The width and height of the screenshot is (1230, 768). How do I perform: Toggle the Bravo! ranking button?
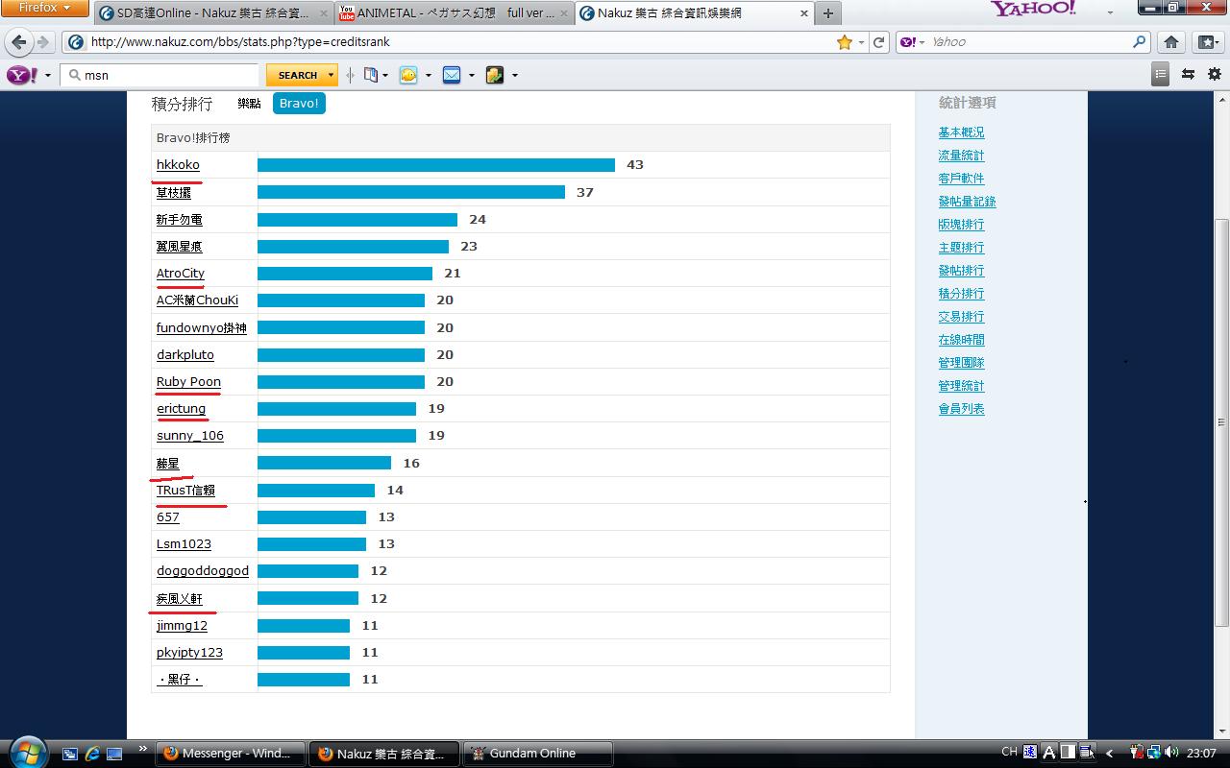(x=299, y=103)
